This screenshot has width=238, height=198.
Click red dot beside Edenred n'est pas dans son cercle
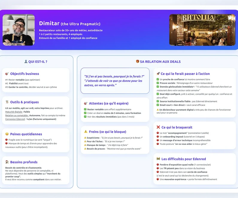158,172
